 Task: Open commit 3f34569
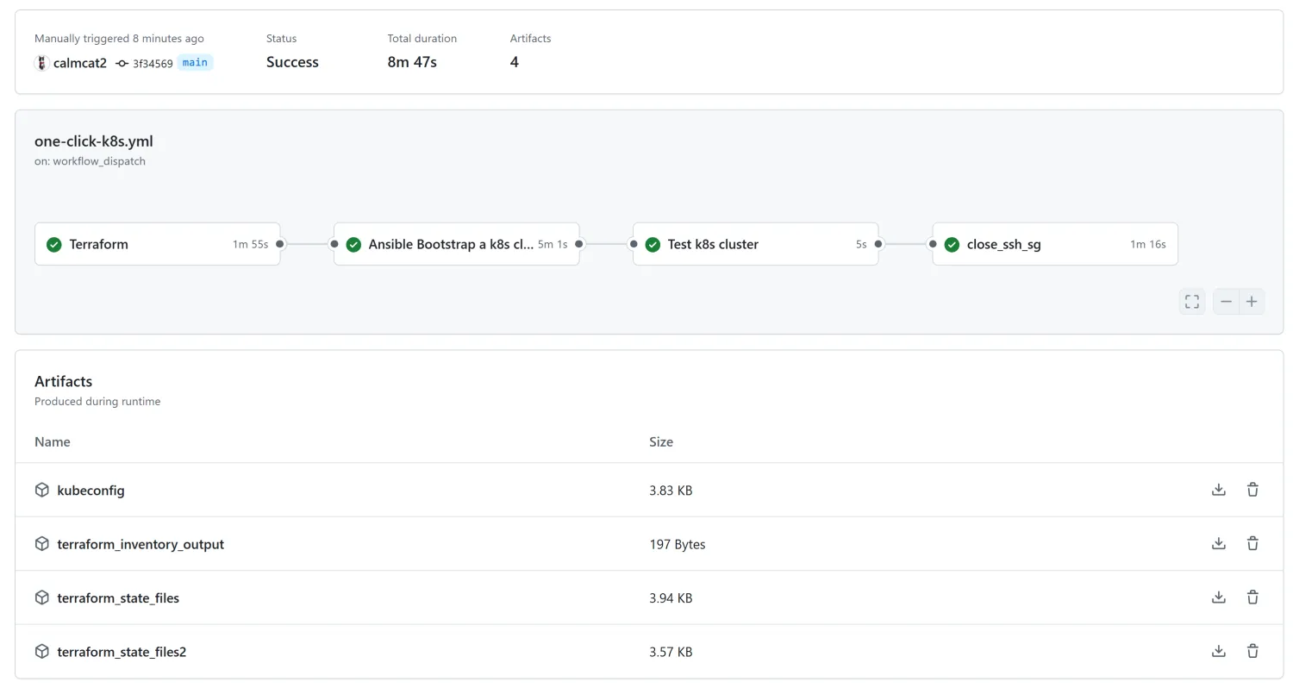tap(153, 63)
